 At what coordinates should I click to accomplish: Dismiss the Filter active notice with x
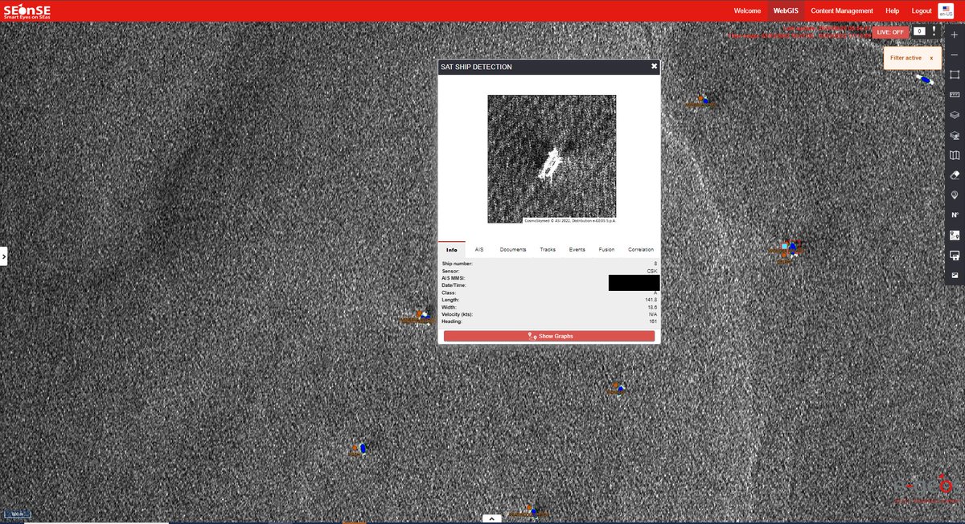tap(931, 58)
